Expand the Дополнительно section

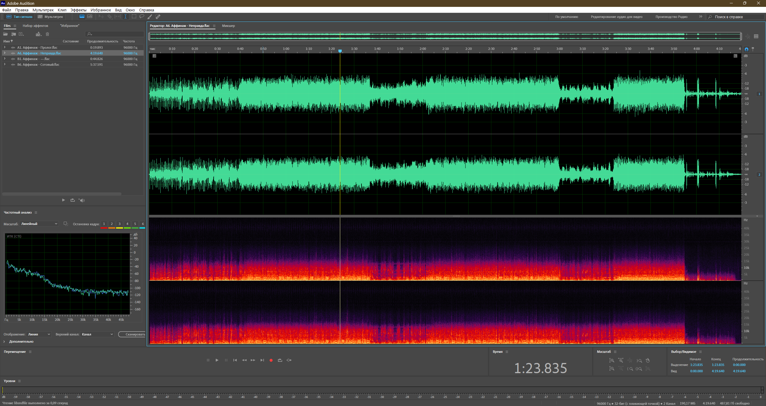[19, 341]
